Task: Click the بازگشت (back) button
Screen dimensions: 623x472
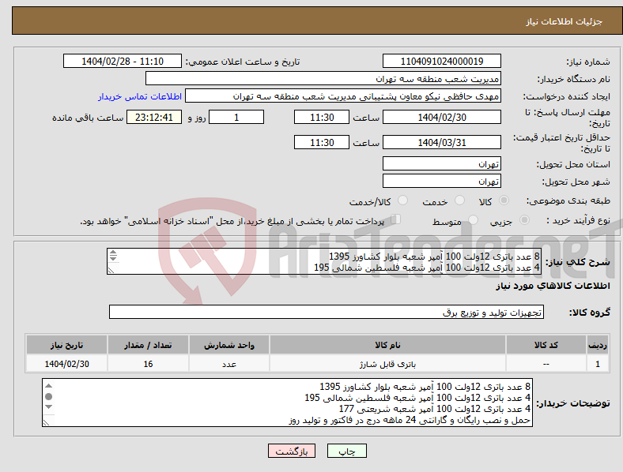Action: click(x=292, y=451)
